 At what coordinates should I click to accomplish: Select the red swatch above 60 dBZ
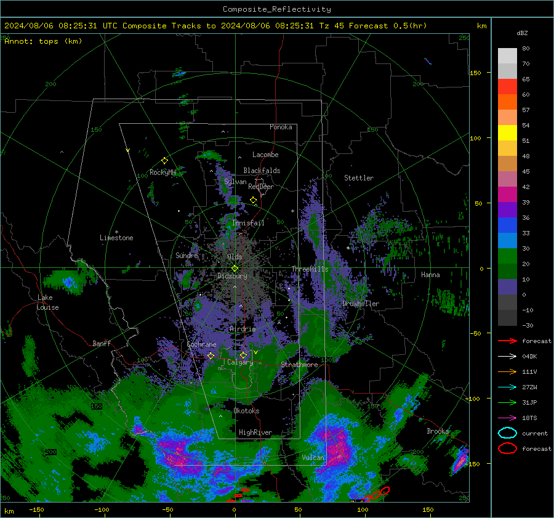pyautogui.click(x=507, y=86)
